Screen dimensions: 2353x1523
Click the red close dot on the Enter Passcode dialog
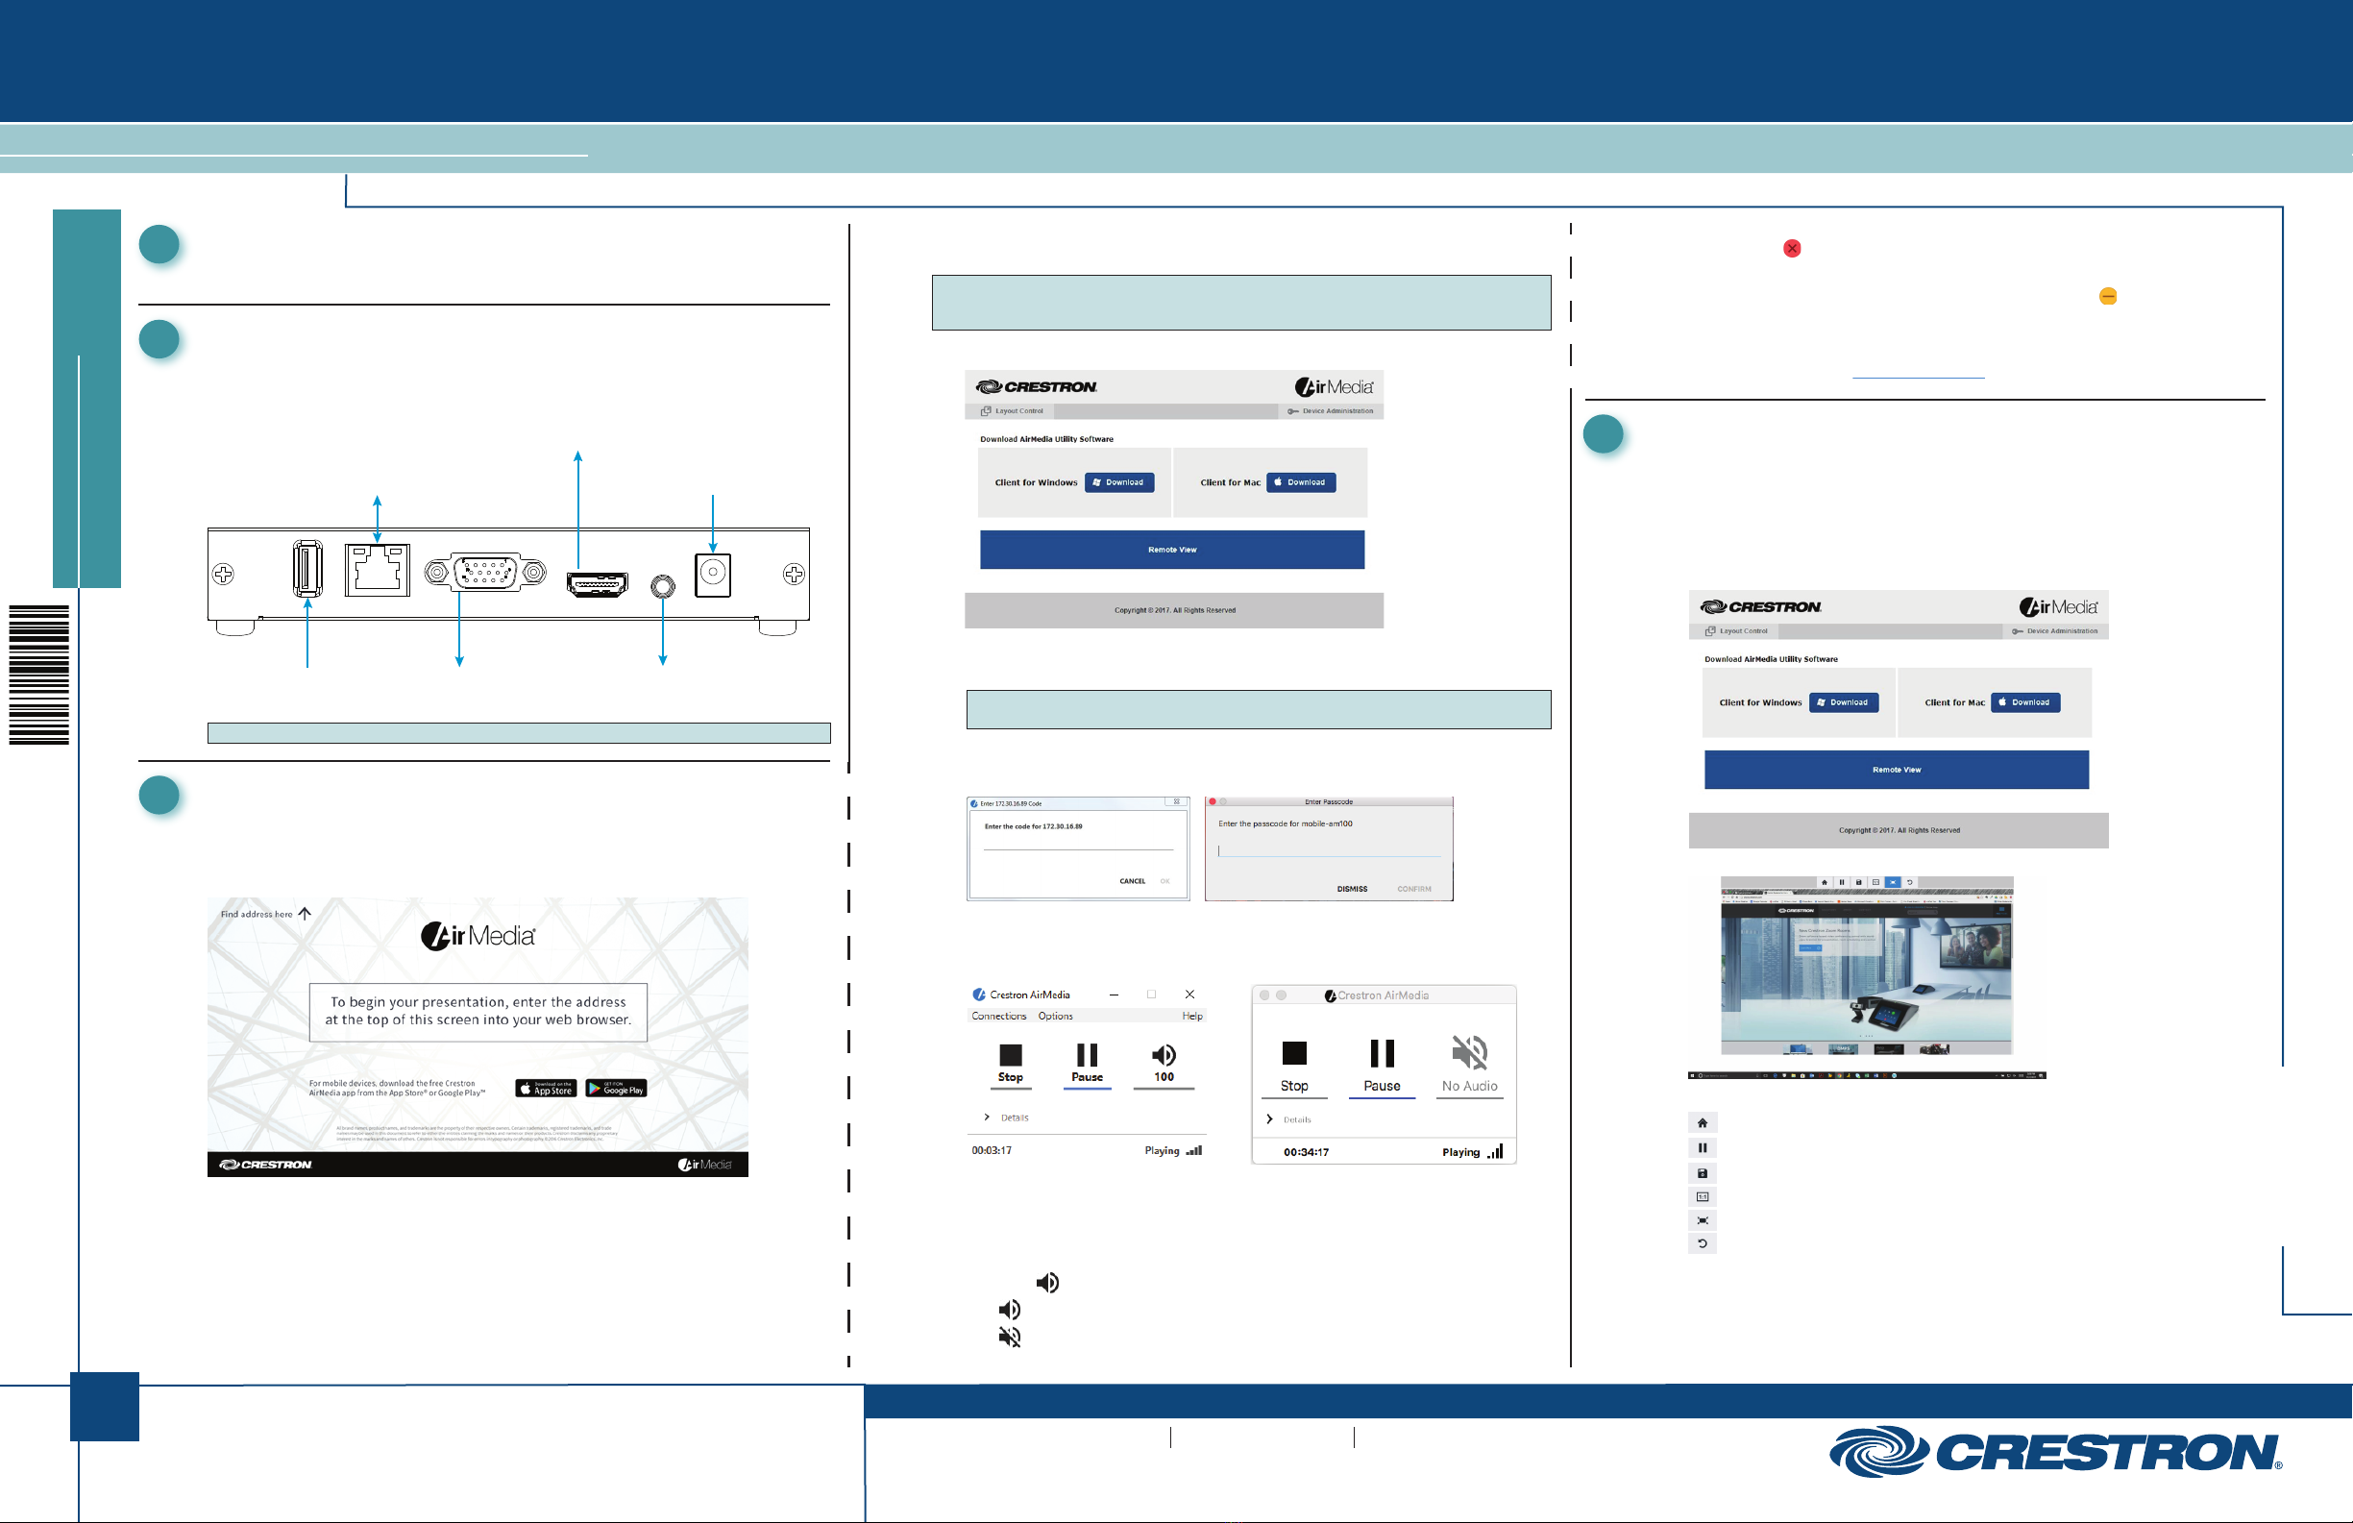(1213, 802)
